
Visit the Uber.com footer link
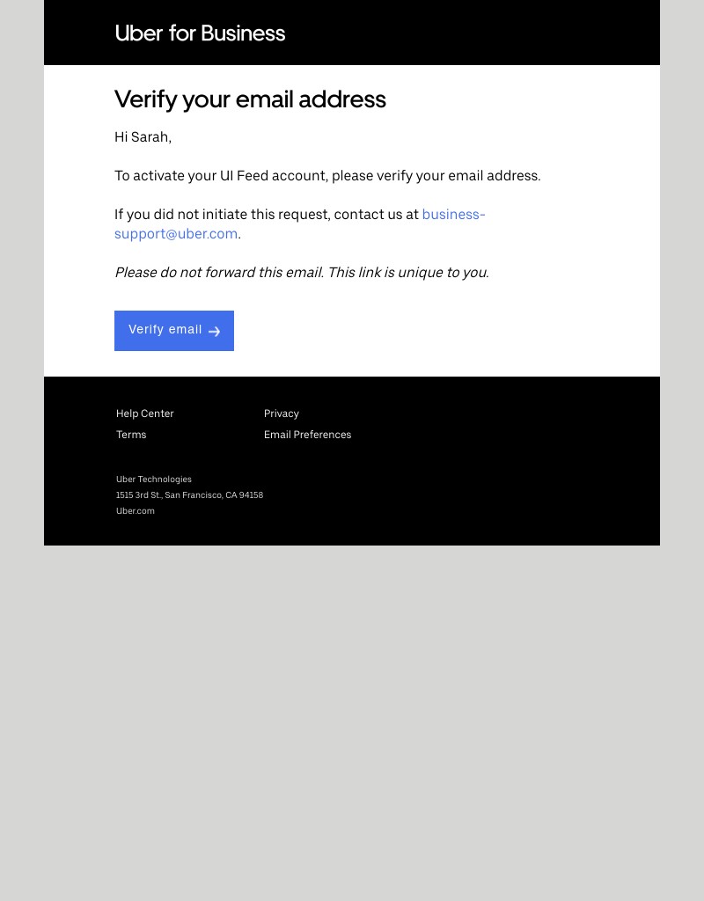(x=136, y=511)
